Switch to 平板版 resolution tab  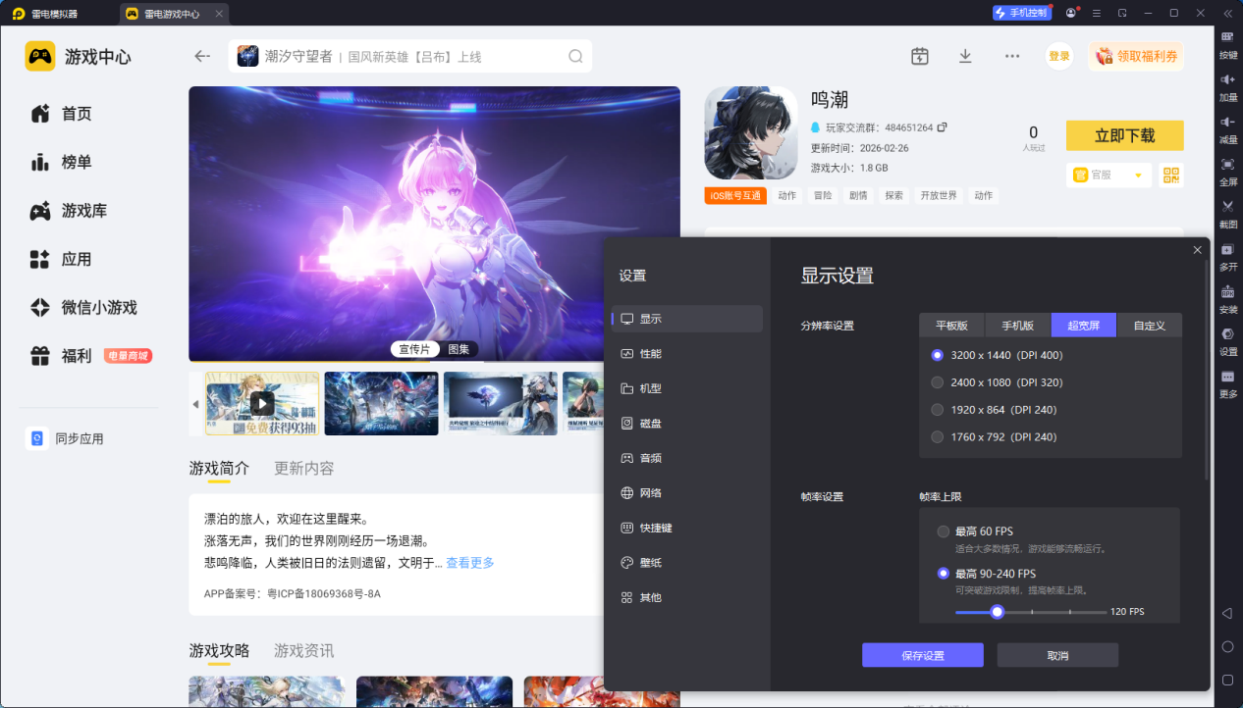coord(952,326)
